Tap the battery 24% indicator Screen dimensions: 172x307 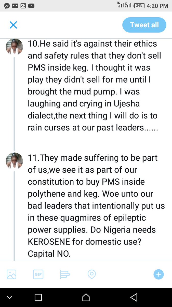click(139, 6)
